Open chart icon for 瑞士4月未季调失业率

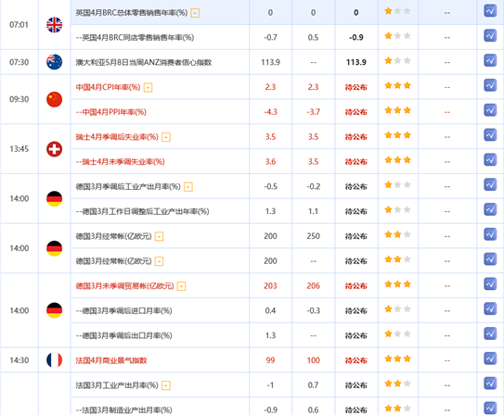pyautogui.click(x=490, y=159)
